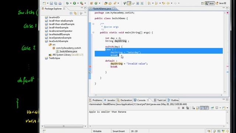Click the New Java Class icon
The image size is (236, 133).
[x=96, y=3]
